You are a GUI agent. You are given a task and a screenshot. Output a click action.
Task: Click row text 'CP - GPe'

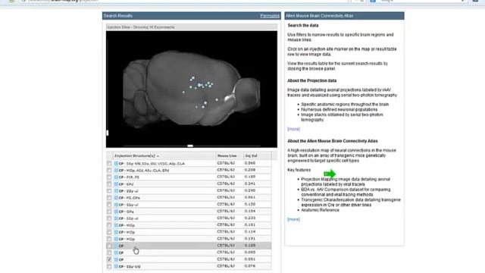pos(127,212)
